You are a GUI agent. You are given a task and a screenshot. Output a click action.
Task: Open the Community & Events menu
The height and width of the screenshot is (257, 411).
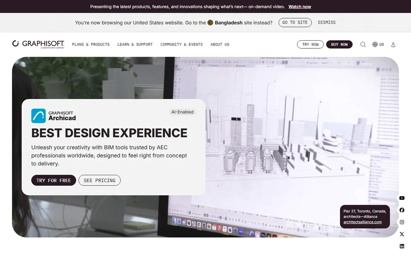(182, 44)
